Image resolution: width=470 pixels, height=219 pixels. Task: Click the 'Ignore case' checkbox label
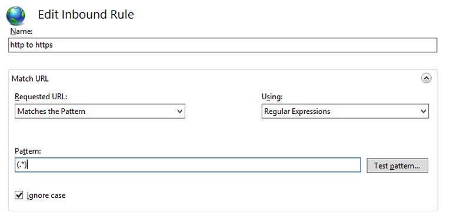pos(46,196)
